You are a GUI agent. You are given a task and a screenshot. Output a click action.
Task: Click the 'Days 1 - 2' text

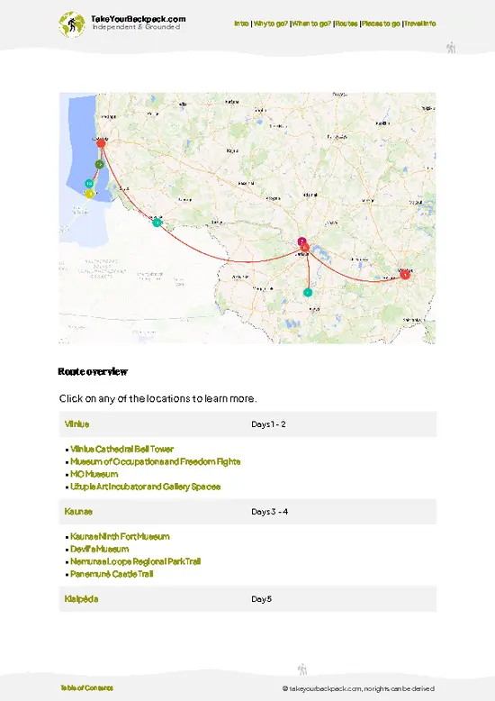268,424
